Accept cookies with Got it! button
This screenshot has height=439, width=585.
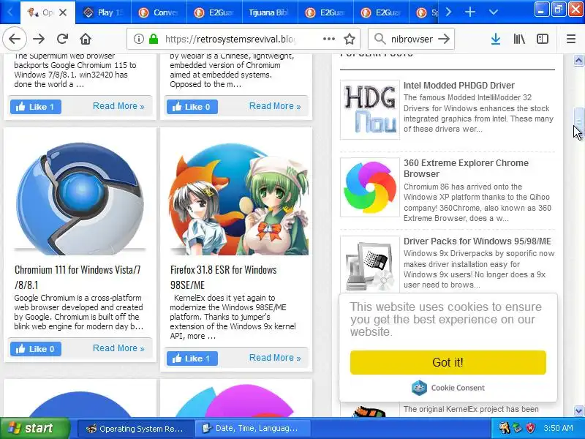pos(448,362)
